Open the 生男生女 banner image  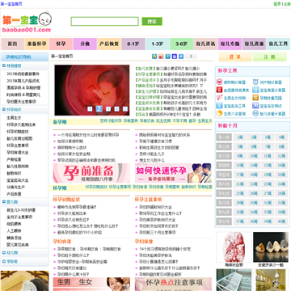point(91,285)
